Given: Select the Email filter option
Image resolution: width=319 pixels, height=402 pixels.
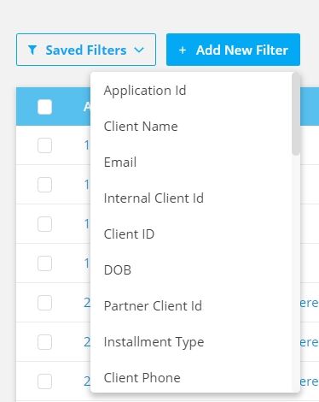Looking at the screenshot, I should [x=120, y=163].
